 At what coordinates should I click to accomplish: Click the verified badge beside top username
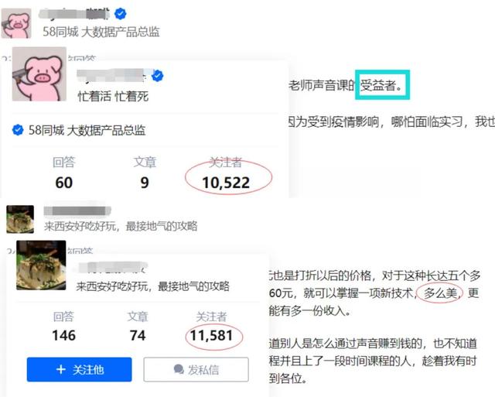(x=121, y=14)
